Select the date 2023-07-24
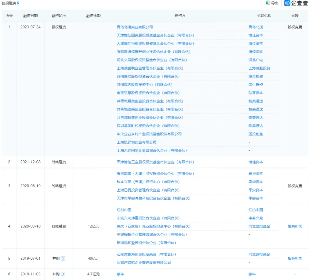 (30, 27)
